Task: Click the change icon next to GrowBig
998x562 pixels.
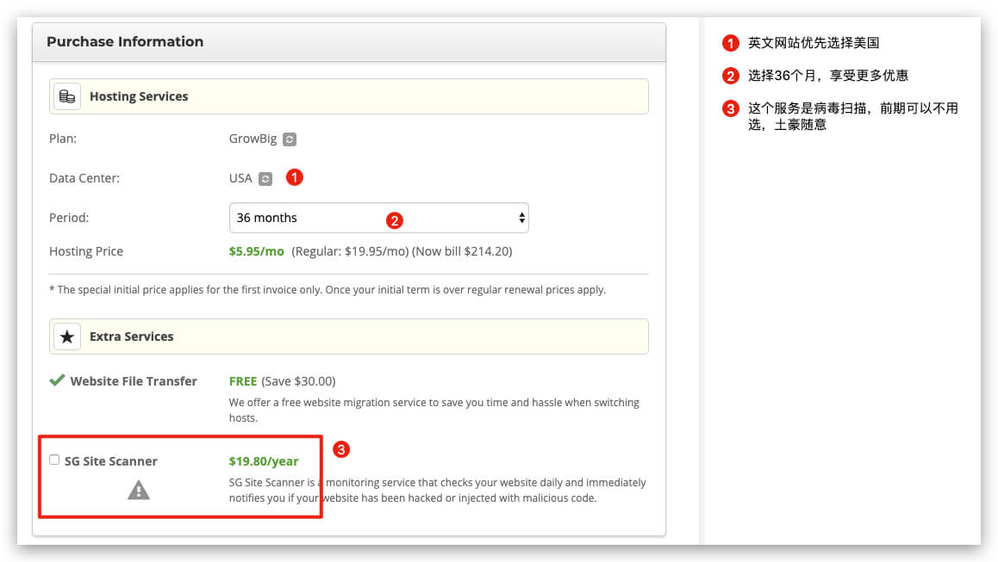Action: [x=290, y=139]
